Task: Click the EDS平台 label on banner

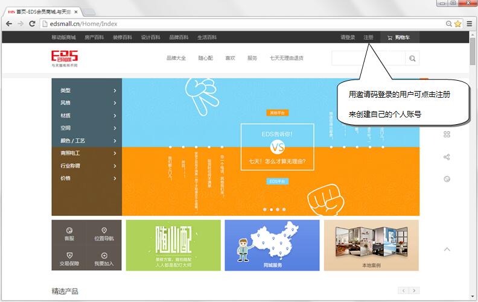Action: [x=277, y=181]
